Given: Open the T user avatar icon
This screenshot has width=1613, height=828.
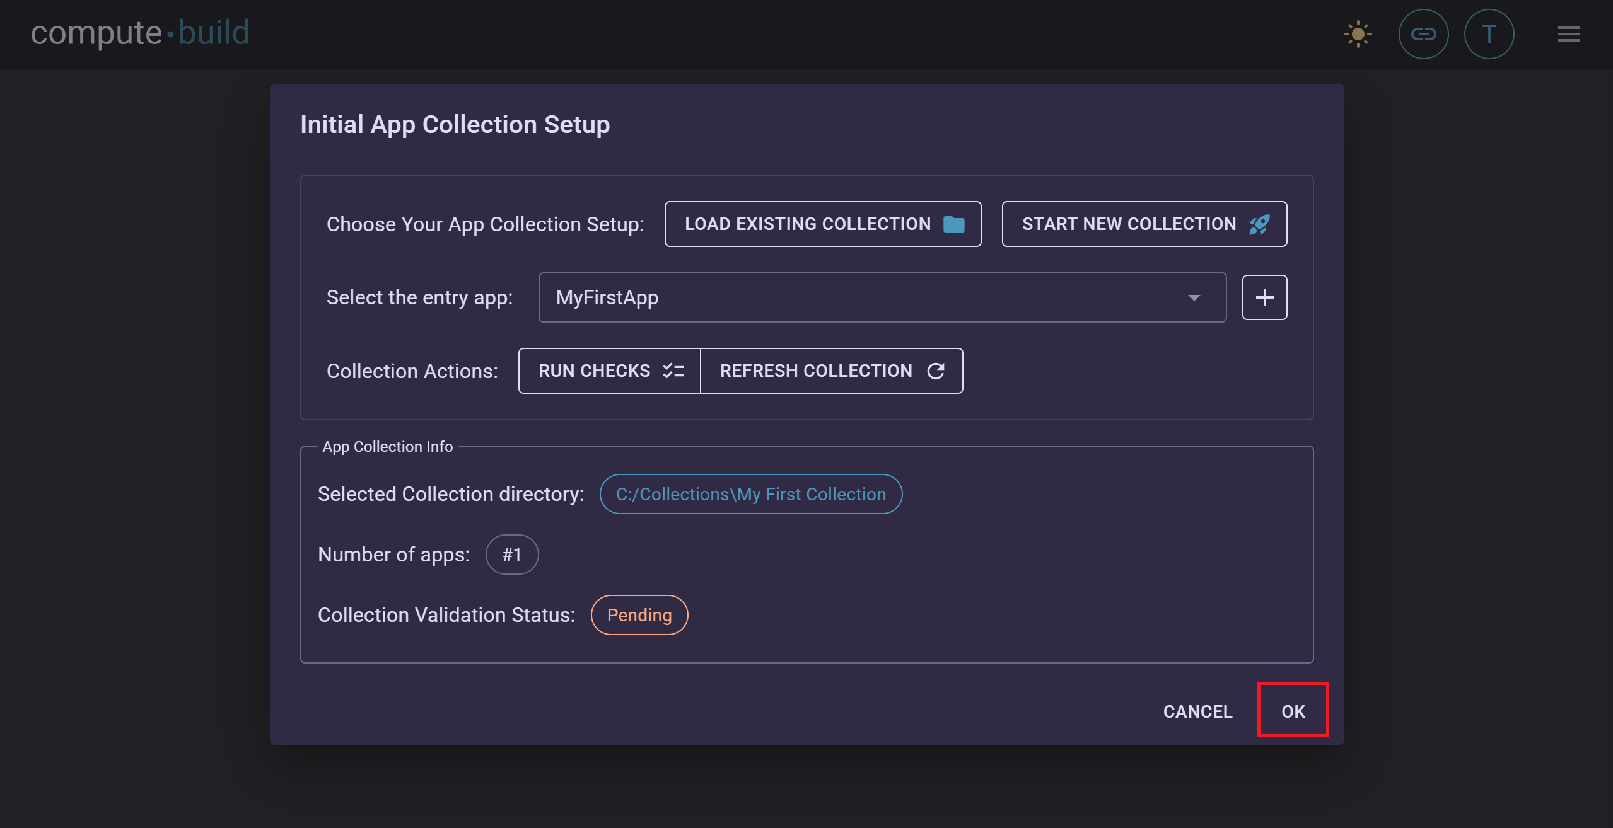Looking at the screenshot, I should [x=1489, y=34].
